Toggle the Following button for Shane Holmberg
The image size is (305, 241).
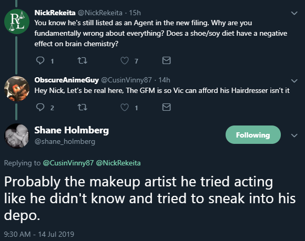click(253, 135)
